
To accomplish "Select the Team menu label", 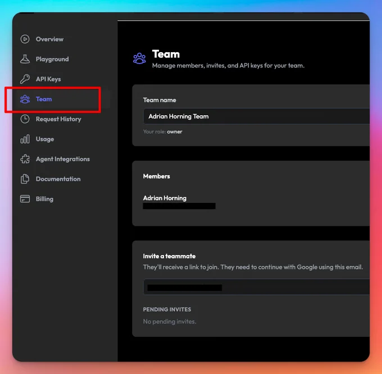I will [44, 99].
